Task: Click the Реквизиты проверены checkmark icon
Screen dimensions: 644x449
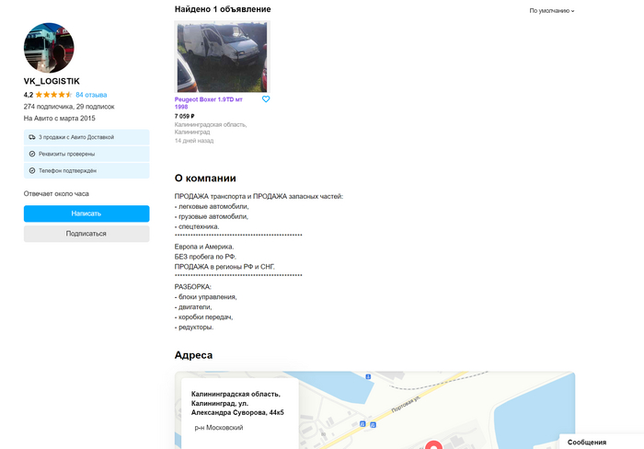Action: tap(32, 154)
